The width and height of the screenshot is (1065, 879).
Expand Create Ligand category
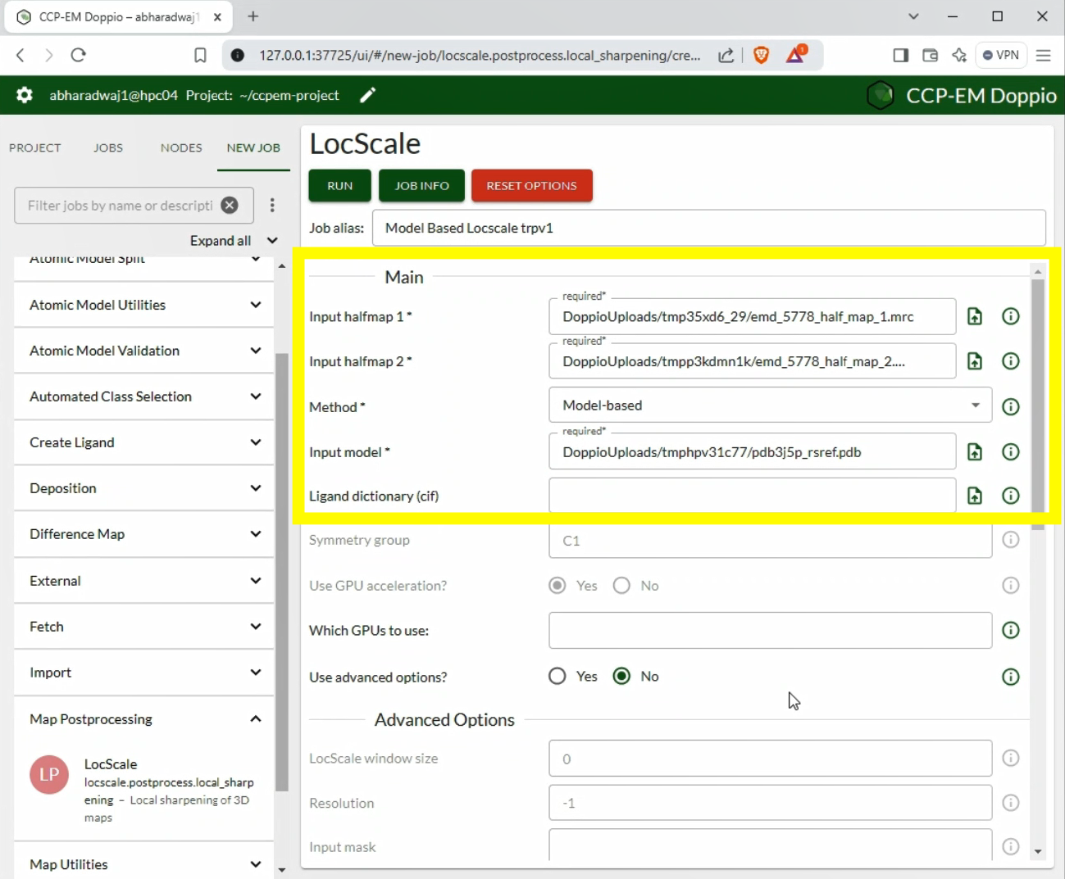pyautogui.click(x=143, y=442)
